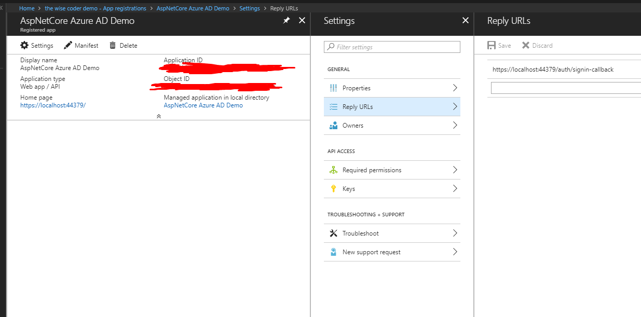Open the https://localhost:44379/ home page link
The height and width of the screenshot is (317, 641).
pyautogui.click(x=53, y=105)
